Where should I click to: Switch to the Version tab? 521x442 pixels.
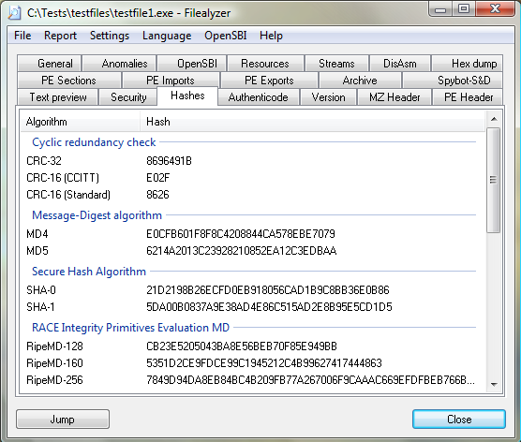pyautogui.click(x=328, y=97)
